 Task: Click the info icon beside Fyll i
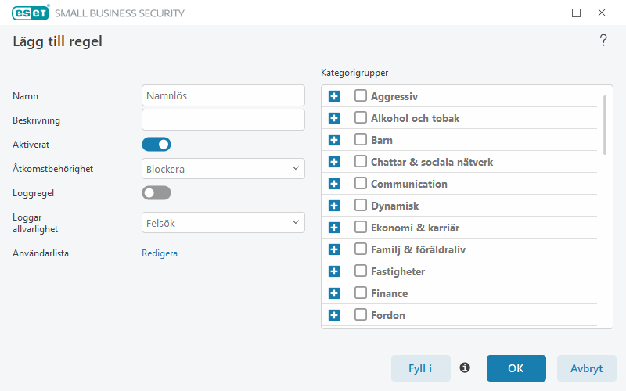pos(465,368)
